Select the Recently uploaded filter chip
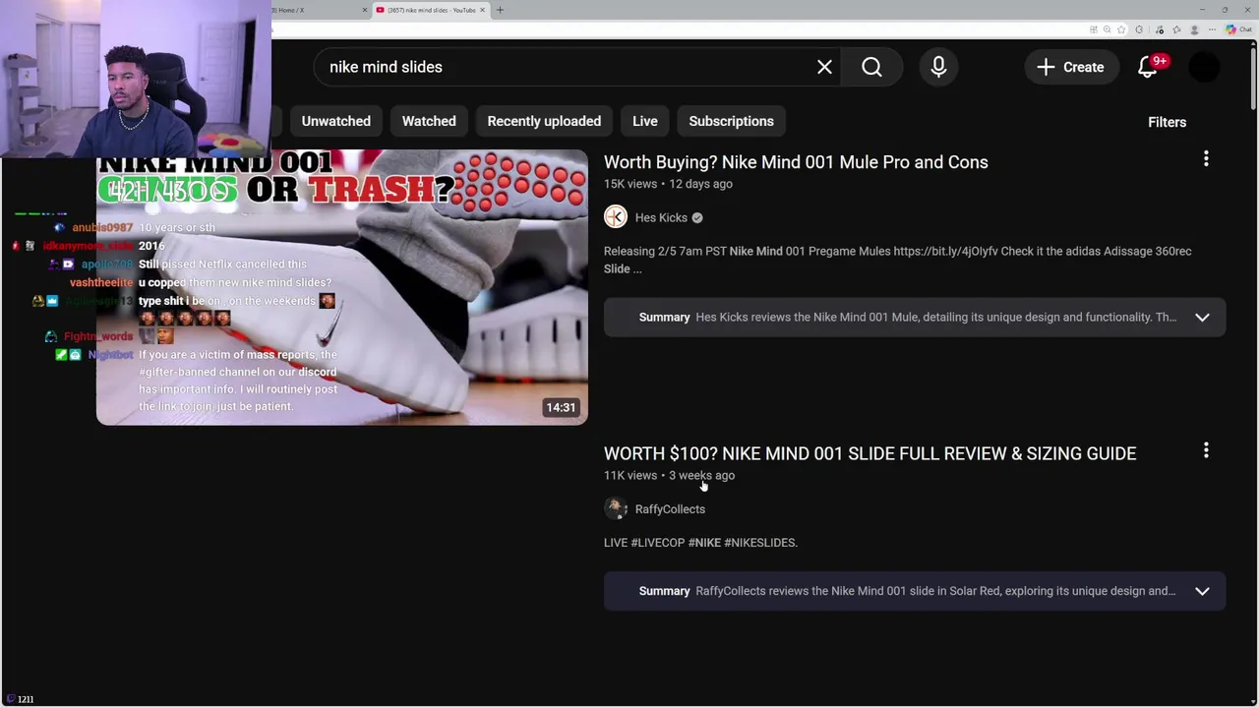The height and width of the screenshot is (708, 1259). [544, 121]
